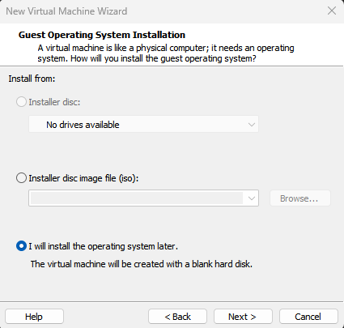
Task: Close the wizard window with the X
Action: pos(332,11)
